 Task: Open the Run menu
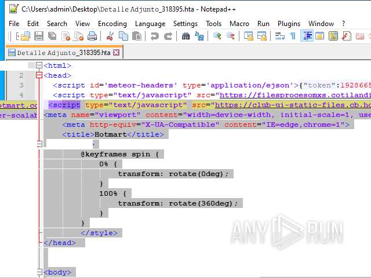click(x=263, y=24)
